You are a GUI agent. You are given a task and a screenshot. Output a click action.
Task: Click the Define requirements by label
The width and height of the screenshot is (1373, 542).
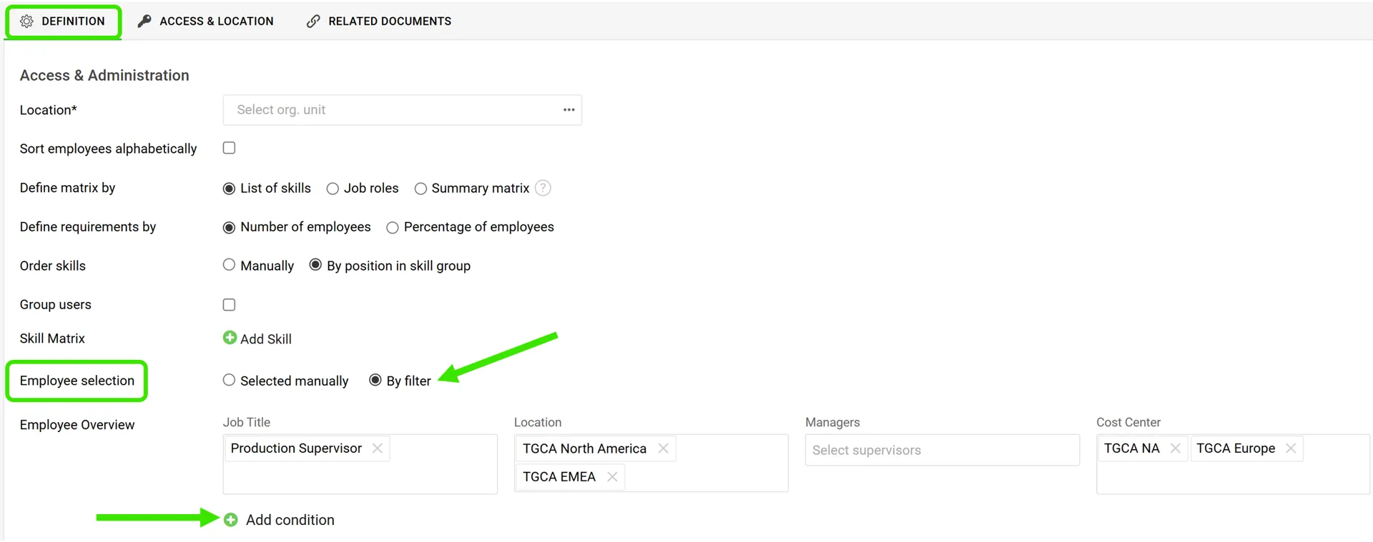(88, 227)
